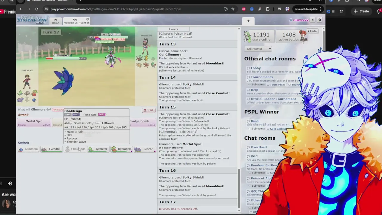Click Relaunch to update button
Viewport: 382px width, 215px height.
pos(308,9)
